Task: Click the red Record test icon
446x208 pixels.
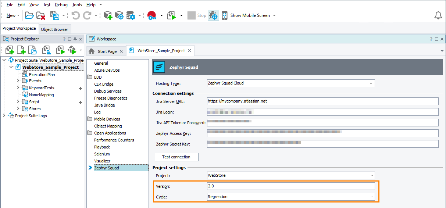Action: click(152, 15)
